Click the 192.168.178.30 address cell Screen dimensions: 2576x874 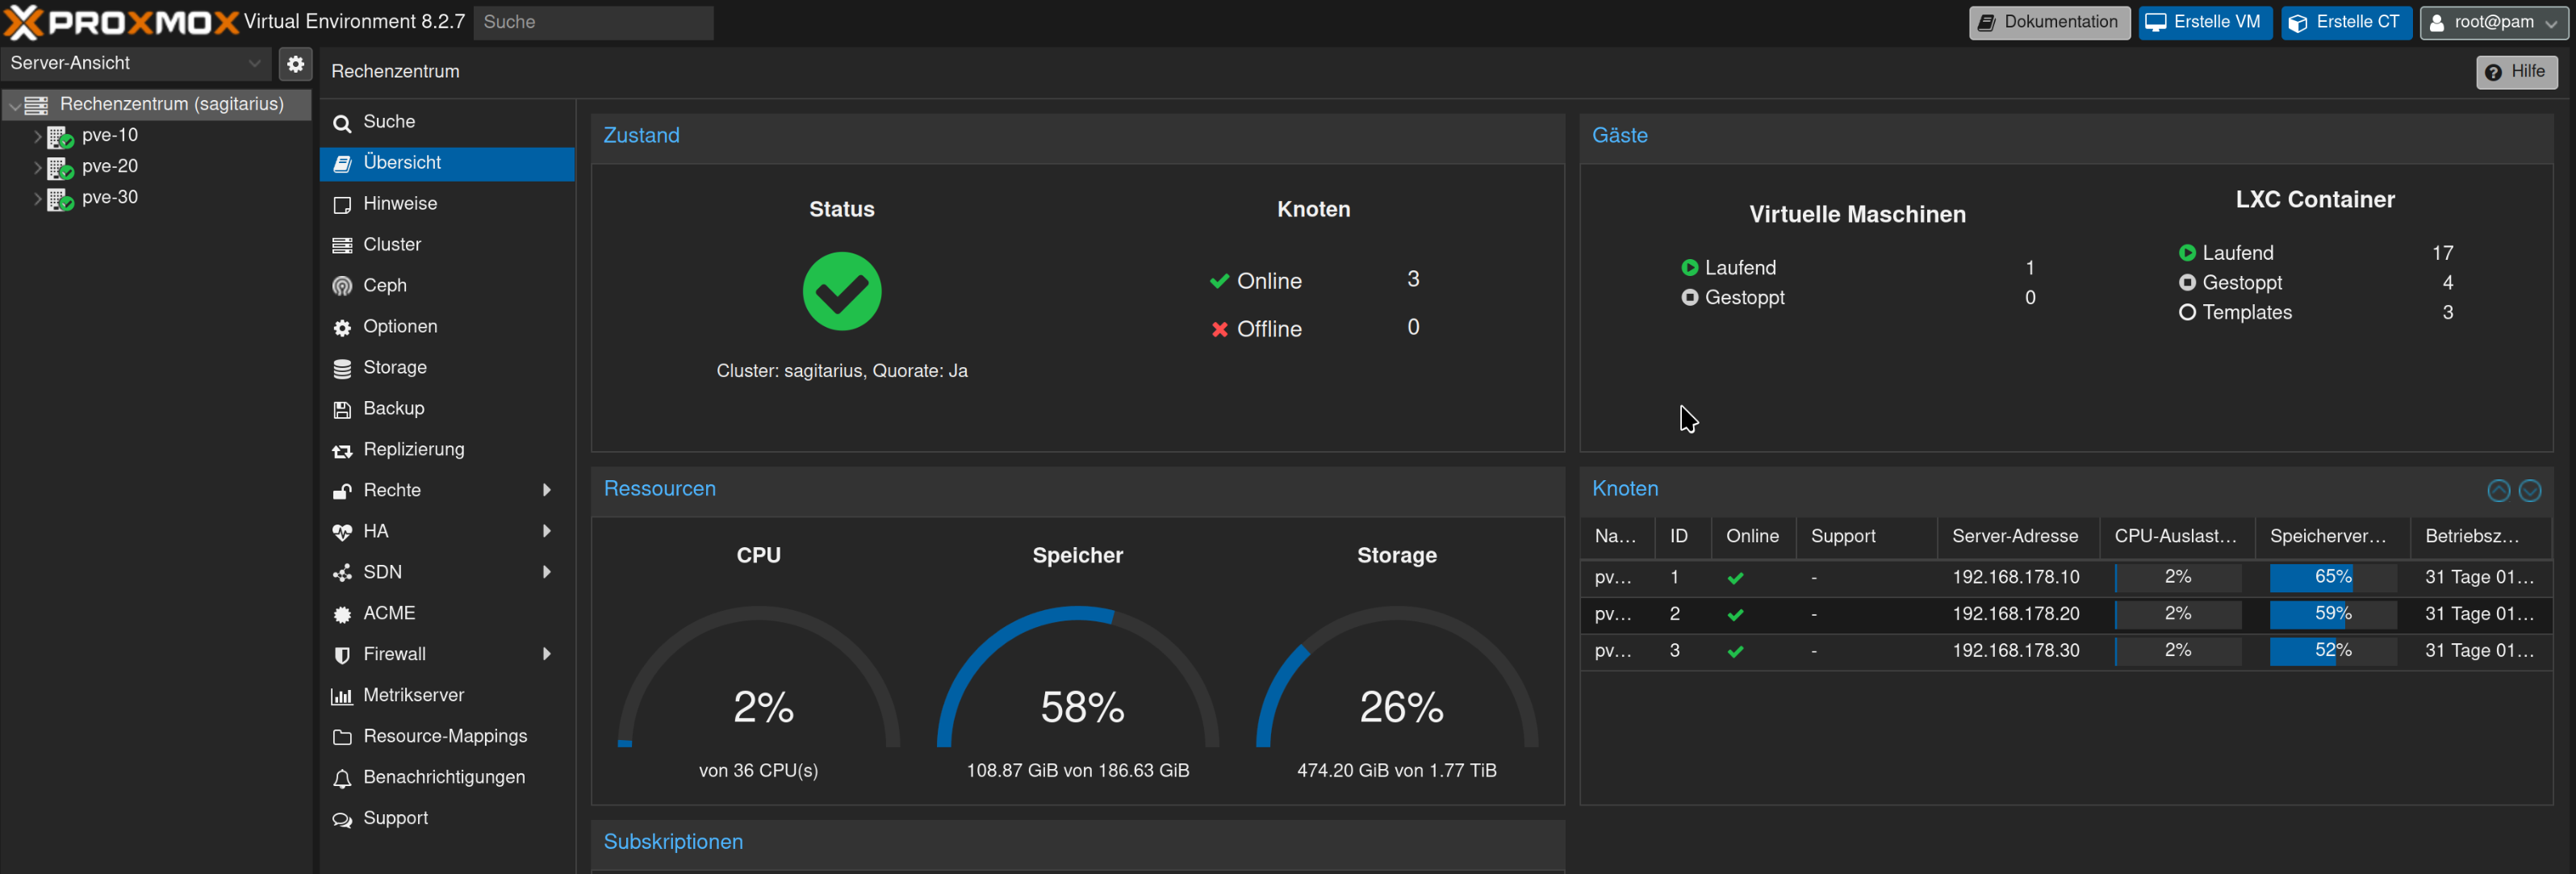tap(2016, 651)
